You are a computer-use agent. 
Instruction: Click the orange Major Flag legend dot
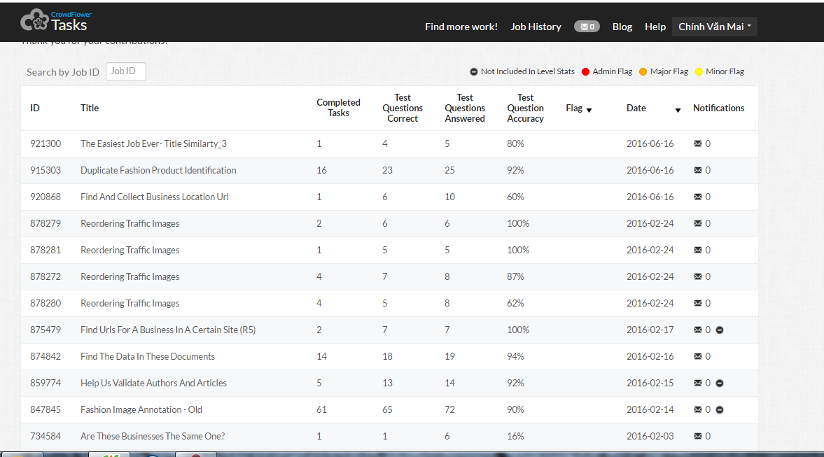point(643,71)
